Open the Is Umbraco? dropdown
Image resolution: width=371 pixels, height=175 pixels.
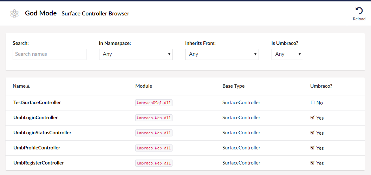point(287,54)
